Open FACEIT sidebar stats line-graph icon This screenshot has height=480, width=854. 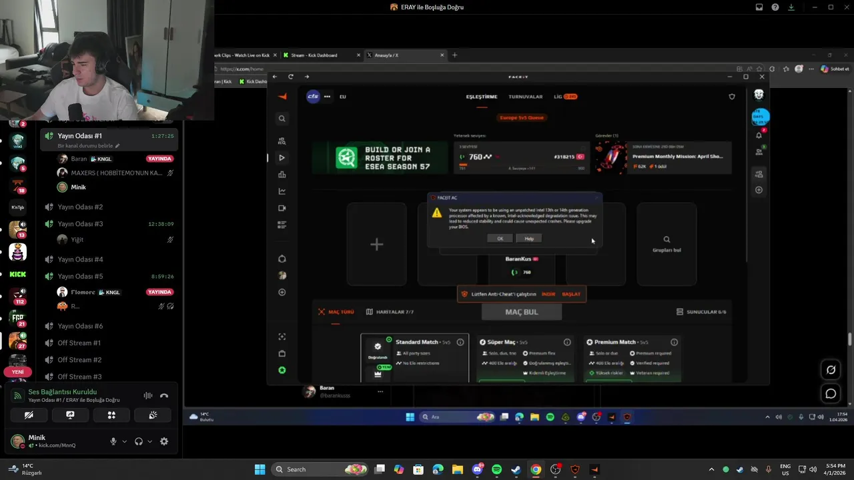click(282, 191)
